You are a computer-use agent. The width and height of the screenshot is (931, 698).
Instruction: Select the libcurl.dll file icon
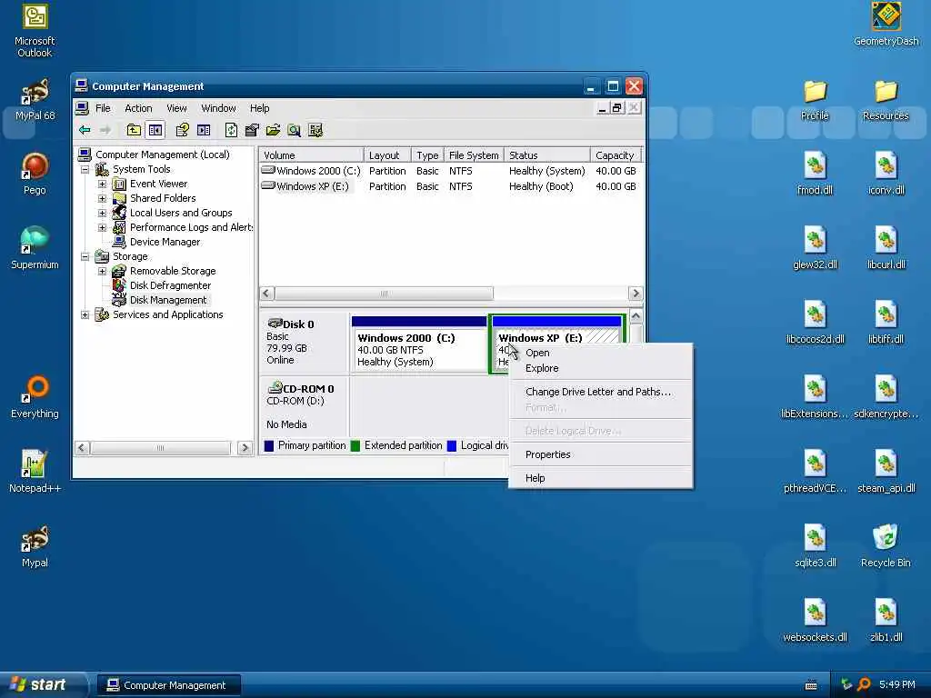click(x=886, y=249)
